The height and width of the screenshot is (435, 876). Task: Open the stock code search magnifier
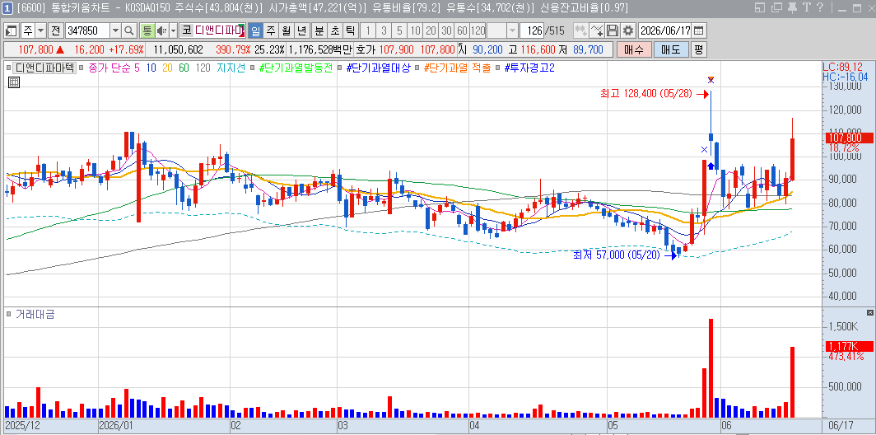(129, 30)
